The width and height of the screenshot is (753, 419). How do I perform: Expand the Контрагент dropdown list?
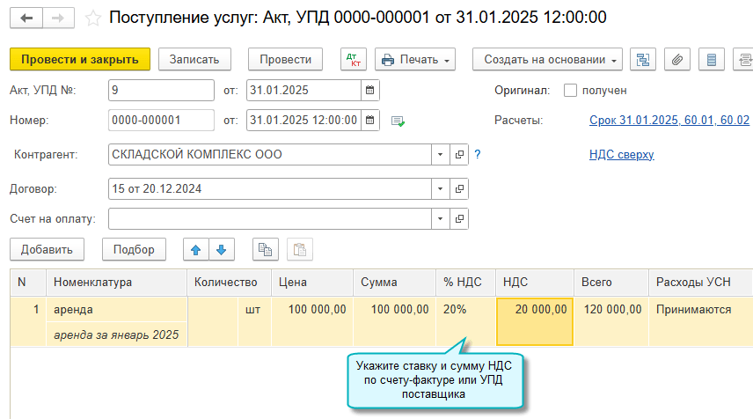click(441, 155)
